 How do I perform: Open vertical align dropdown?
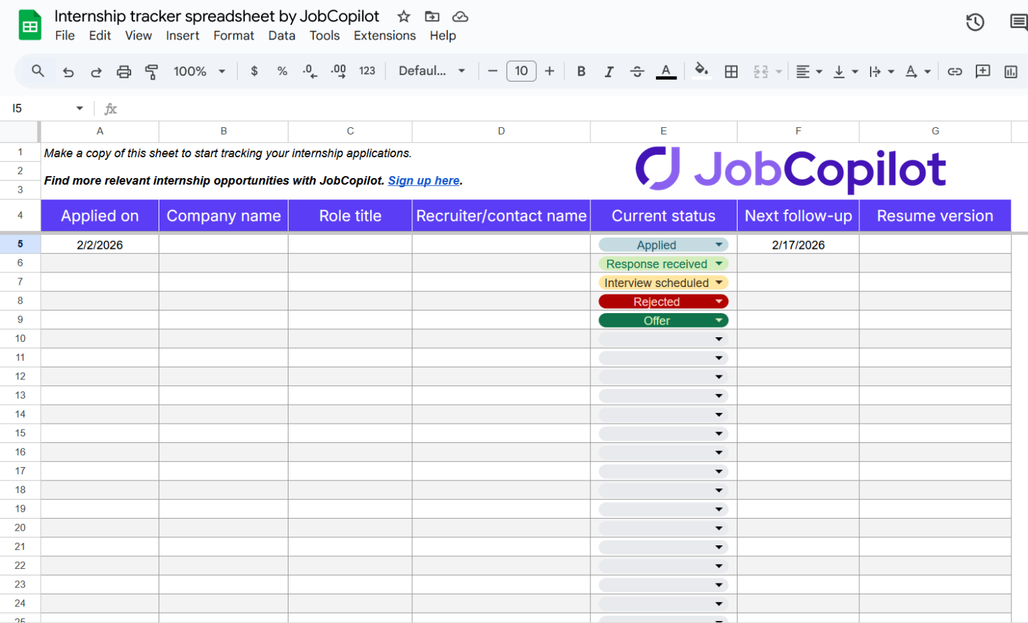845,71
